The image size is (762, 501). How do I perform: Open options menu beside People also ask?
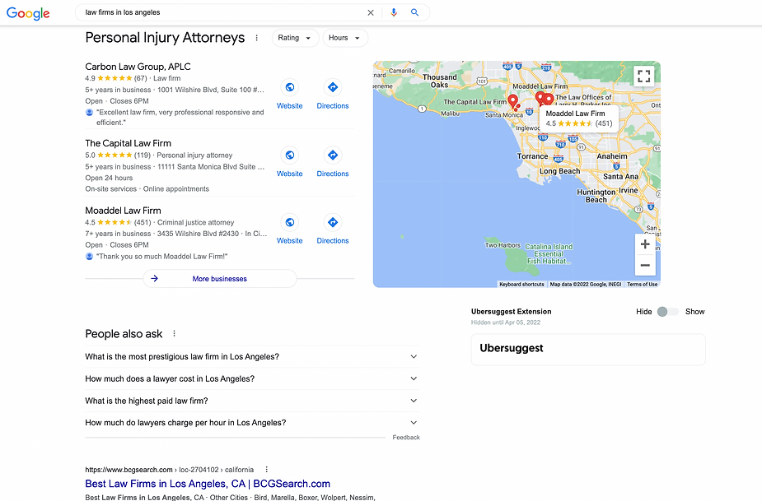[174, 333]
